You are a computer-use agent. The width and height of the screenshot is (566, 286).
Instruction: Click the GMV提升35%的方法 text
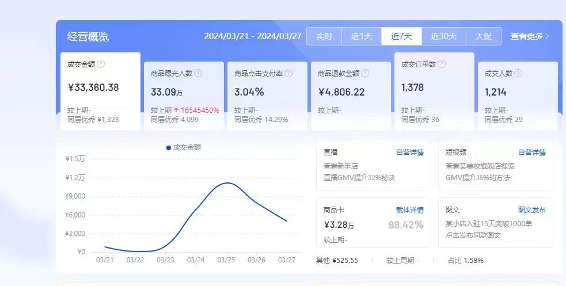(477, 178)
